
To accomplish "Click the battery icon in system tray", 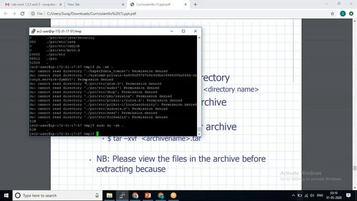I will point(300,195).
